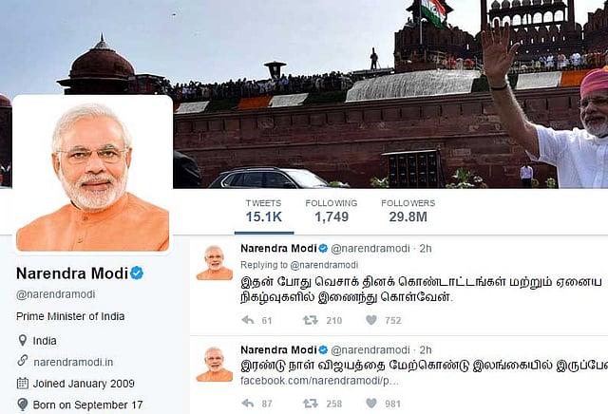
Task: Click the second tweet's avatar thumbnail
Action: tap(215, 364)
